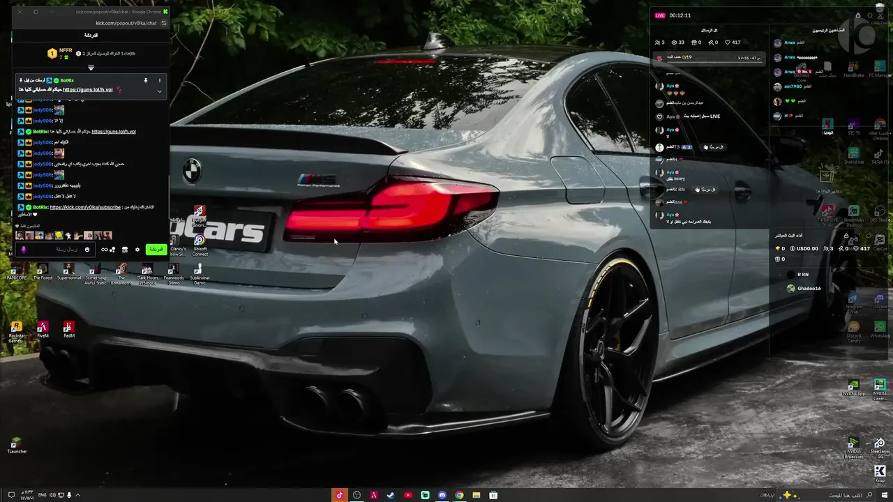Open The Boneroomers desktop shortcut
Screen dimensions: 893x502
[x=121, y=274]
